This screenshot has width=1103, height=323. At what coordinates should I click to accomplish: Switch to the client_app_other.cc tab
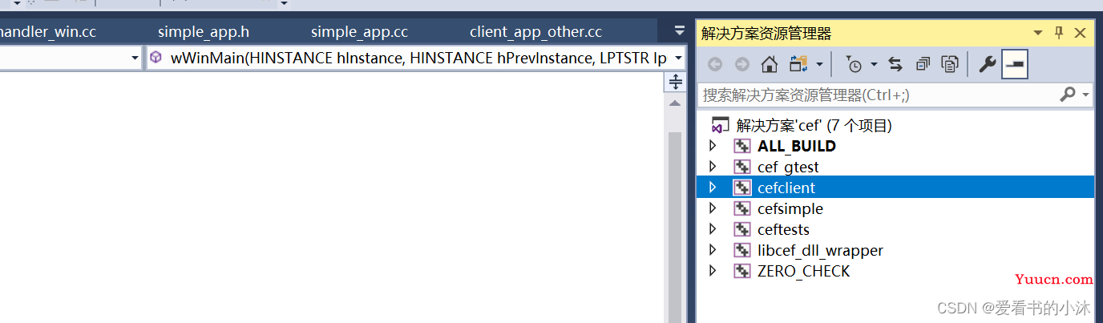click(x=535, y=32)
